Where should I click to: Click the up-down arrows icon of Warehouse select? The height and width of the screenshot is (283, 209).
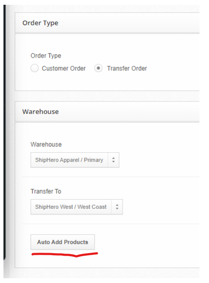tap(114, 160)
